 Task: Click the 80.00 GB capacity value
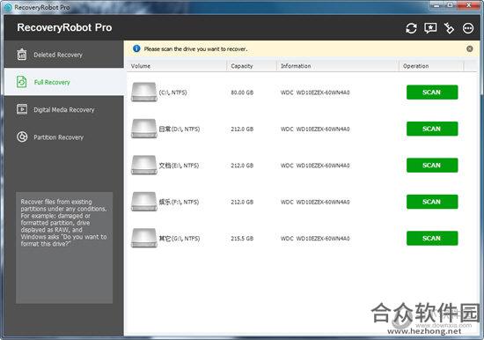pyautogui.click(x=242, y=92)
